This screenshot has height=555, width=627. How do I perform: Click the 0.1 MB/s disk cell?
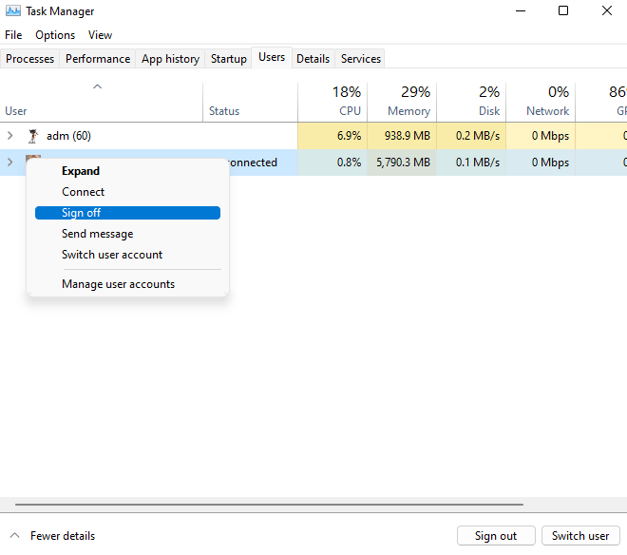coord(471,163)
